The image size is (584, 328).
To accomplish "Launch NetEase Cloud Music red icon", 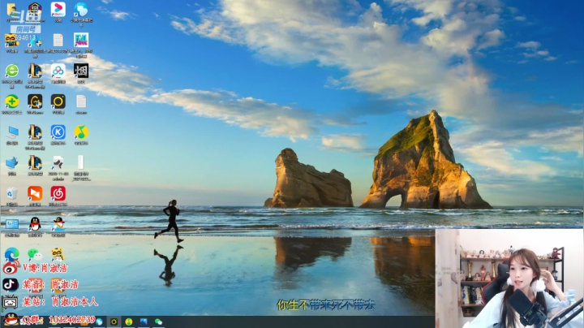I will (x=58, y=193).
